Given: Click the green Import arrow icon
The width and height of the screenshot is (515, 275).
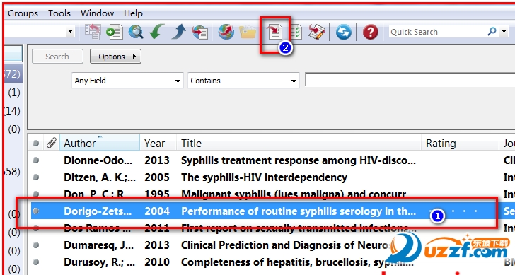Looking at the screenshot, I should click(x=156, y=32).
